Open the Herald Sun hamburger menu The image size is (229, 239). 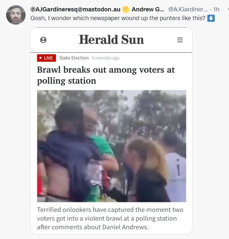pos(180,40)
